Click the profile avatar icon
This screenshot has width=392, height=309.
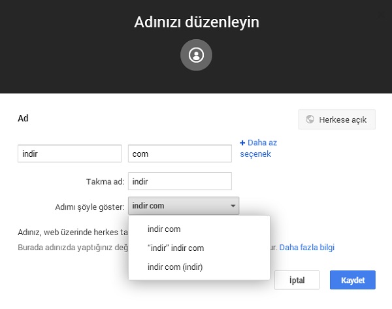[x=196, y=55]
